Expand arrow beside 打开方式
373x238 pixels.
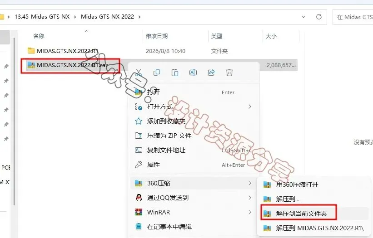250,107
